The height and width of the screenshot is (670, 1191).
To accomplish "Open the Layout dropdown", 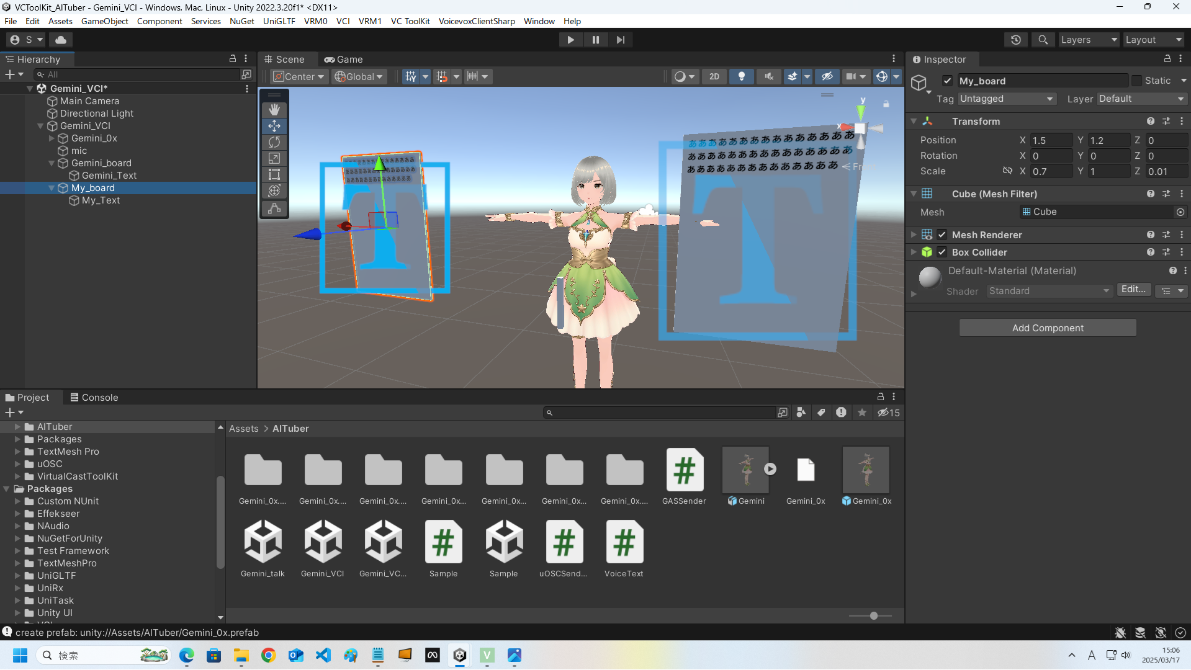I will [1154, 40].
